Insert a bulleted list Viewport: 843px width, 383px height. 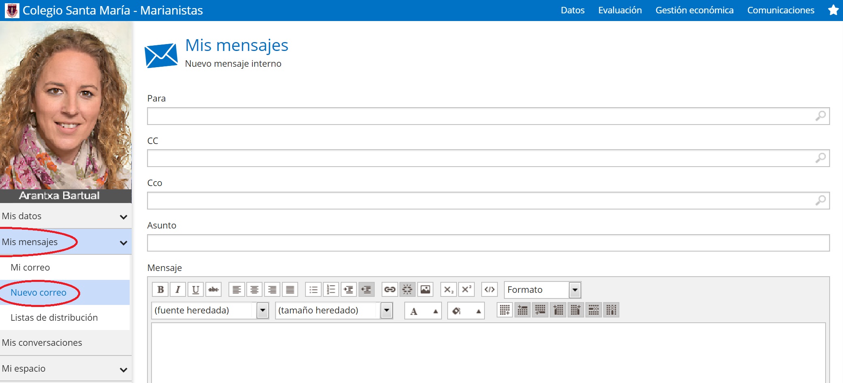tap(313, 290)
